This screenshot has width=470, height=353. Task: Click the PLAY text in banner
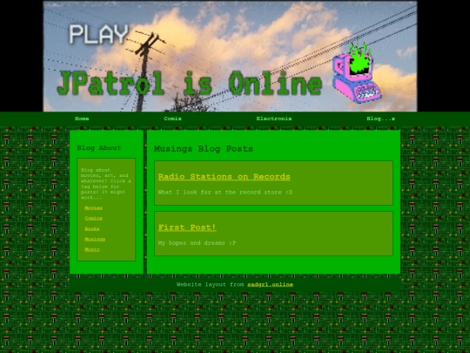tap(98, 35)
